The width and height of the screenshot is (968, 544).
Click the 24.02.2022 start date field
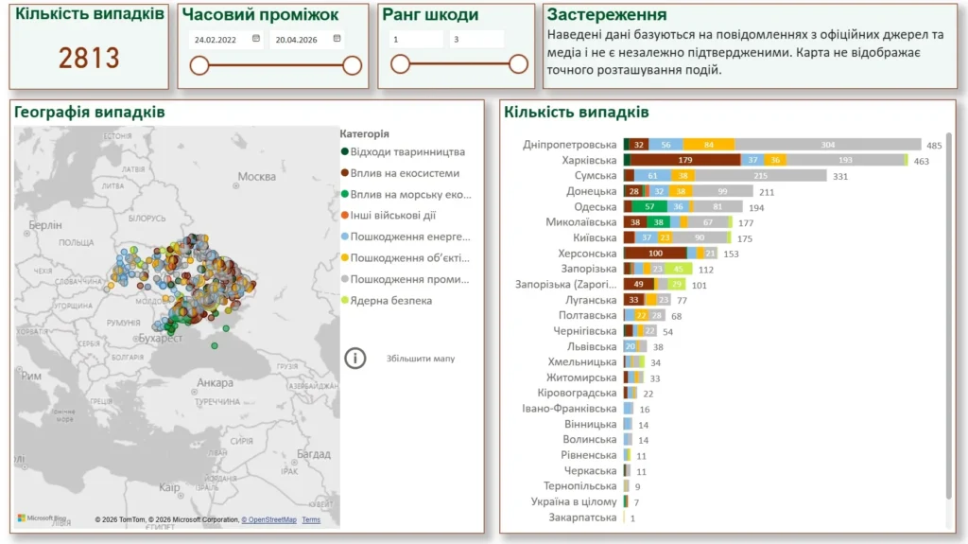point(218,40)
